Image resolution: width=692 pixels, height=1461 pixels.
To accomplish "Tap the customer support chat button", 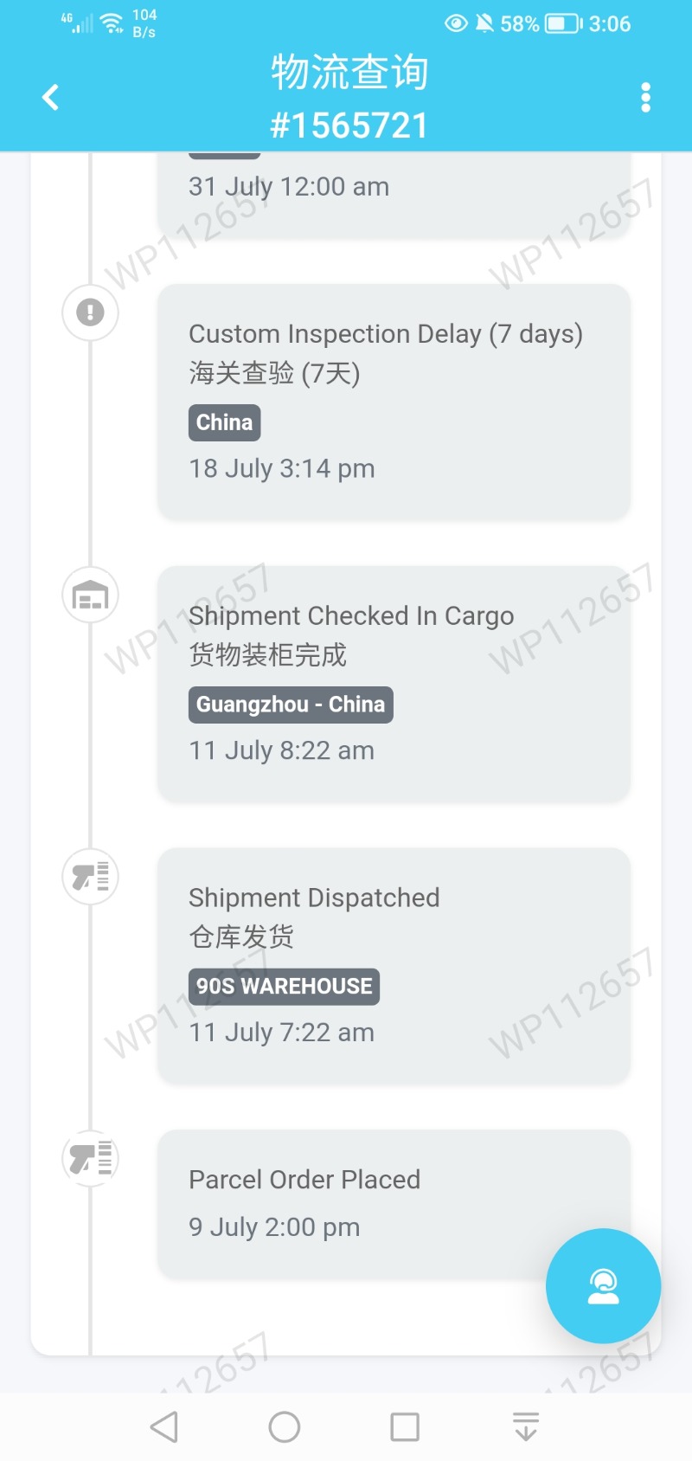I will pos(603,1285).
